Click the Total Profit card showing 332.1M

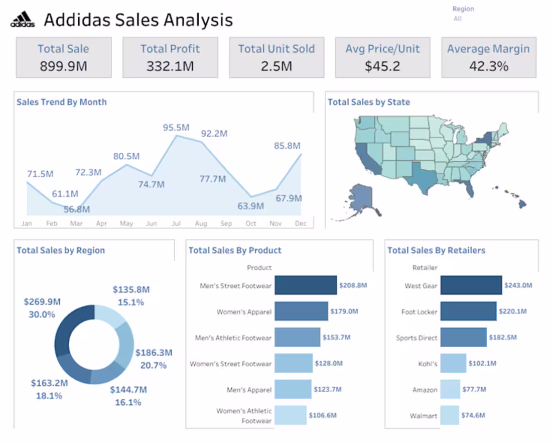[170, 57]
